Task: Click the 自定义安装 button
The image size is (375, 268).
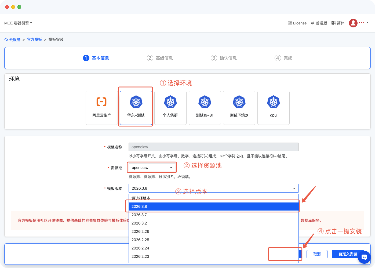Action: [347, 254]
